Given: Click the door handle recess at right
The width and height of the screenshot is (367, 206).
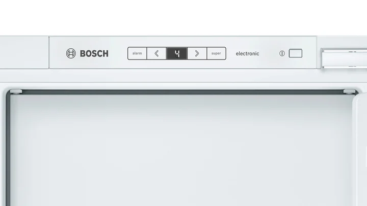Looking at the screenshot, I should [x=344, y=58].
